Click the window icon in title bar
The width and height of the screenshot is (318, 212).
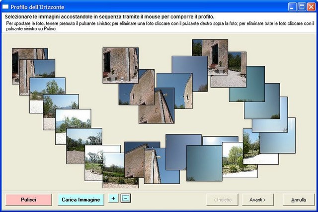click(5, 6)
